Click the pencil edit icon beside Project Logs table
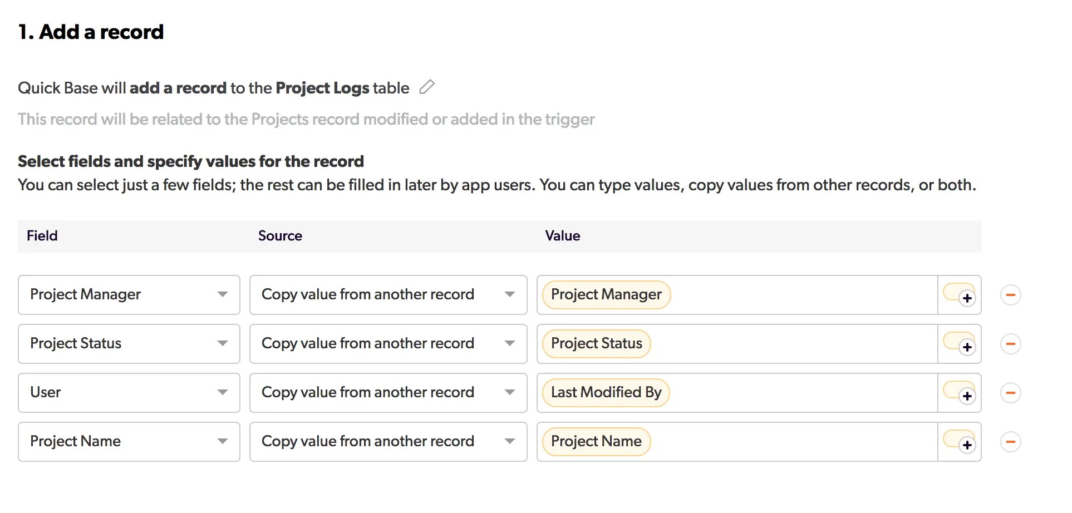1072x513 pixels. 427,87
